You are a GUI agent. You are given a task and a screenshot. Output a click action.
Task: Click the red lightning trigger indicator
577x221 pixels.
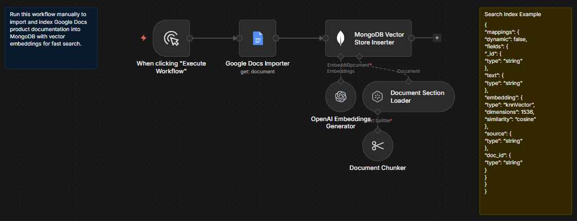[x=144, y=38]
